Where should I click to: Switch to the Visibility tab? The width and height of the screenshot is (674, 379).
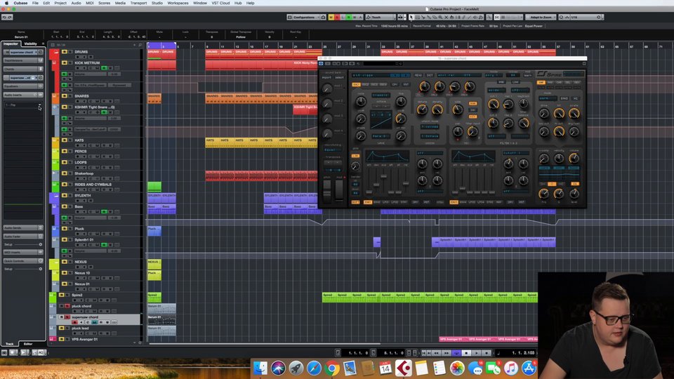30,44
